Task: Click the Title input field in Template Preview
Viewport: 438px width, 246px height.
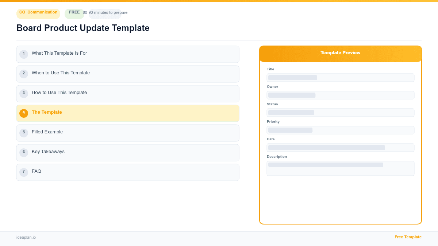Action: [340, 77]
